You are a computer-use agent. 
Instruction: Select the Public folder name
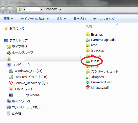pos(95,61)
